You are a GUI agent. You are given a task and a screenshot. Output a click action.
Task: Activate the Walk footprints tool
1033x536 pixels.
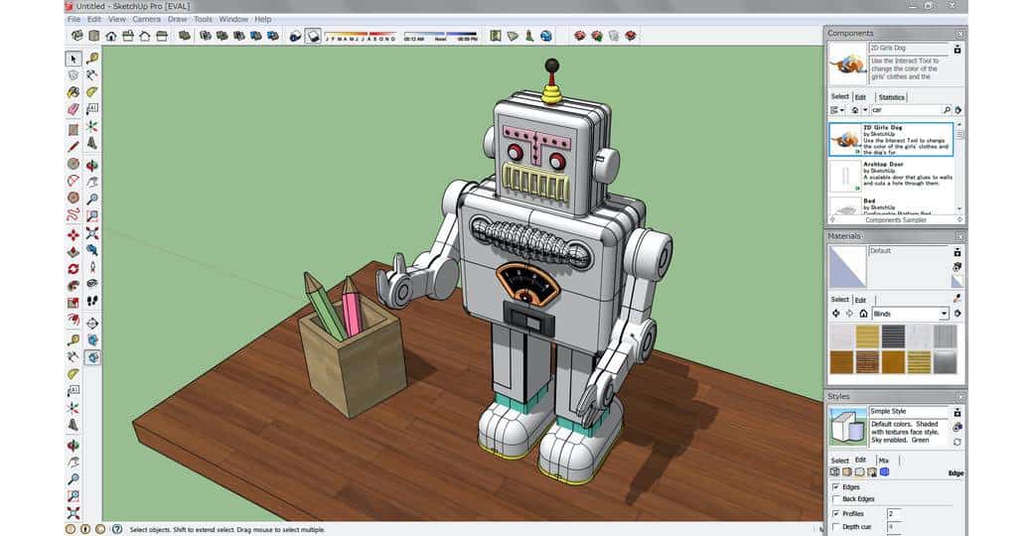click(x=92, y=301)
